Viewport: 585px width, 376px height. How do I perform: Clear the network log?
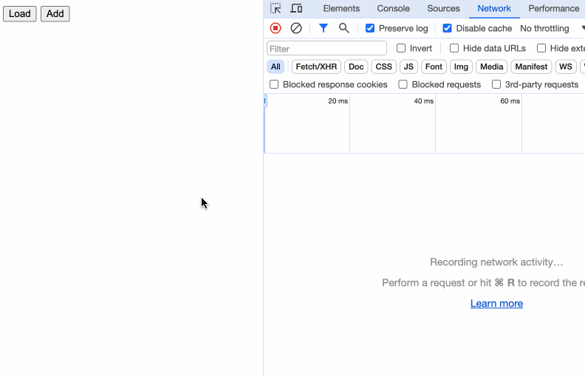point(296,28)
